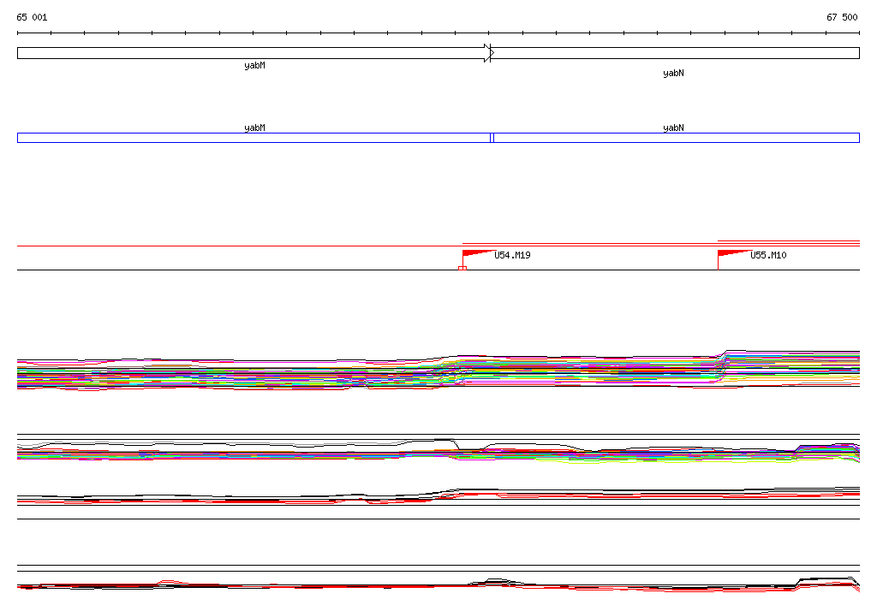877x611 pixels.
Task: Click small red square below U54.M19 flag
Action: click(462, 269)
